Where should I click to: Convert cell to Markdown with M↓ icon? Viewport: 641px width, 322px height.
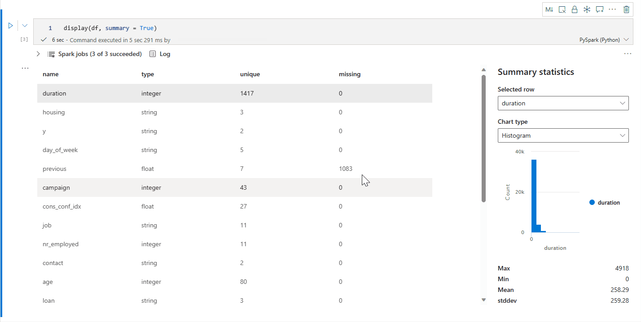click(x=549, y=9)
